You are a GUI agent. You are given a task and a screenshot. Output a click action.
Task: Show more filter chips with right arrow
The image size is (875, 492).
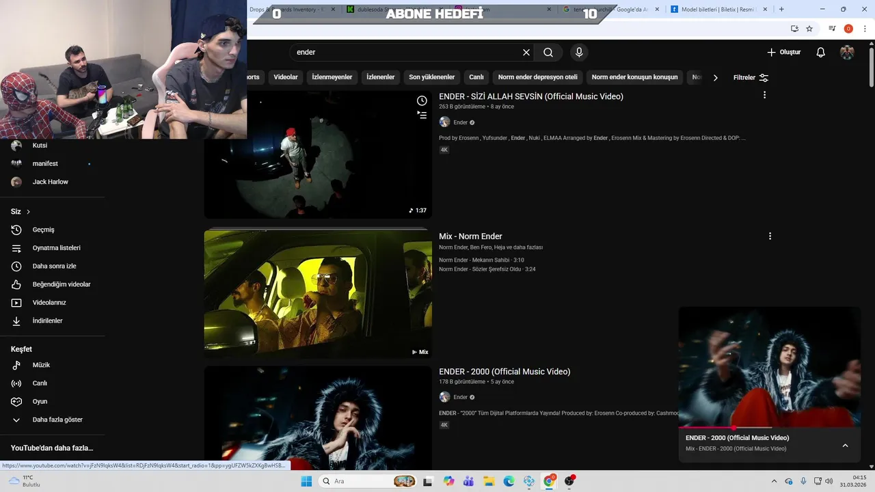coord(715,77)
